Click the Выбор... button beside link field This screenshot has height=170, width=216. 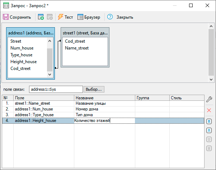point(94,89)
